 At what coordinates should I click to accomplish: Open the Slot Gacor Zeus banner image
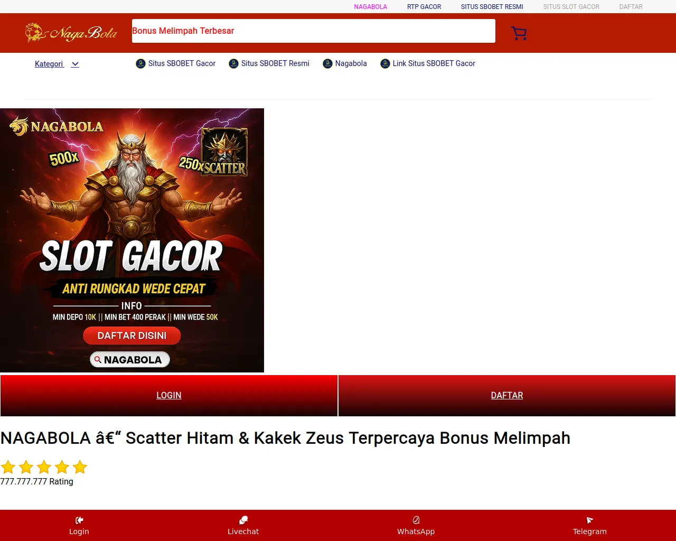[132, 240]
